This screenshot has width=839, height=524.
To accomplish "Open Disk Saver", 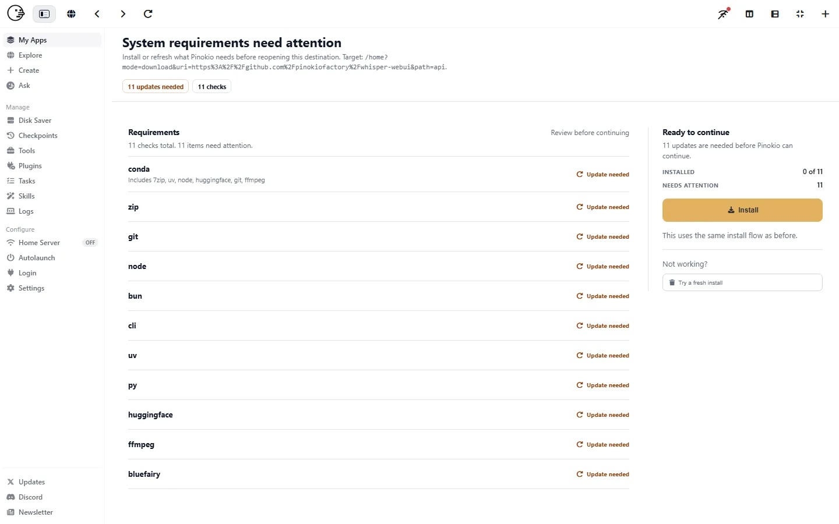I will click(x=52, y=121).
